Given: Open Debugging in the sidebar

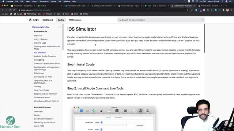Looking at the screenshot, I should point(39,60).
